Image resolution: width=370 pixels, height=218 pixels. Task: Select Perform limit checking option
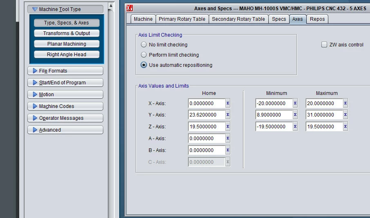pyautogui.click(x=144, y=55)
